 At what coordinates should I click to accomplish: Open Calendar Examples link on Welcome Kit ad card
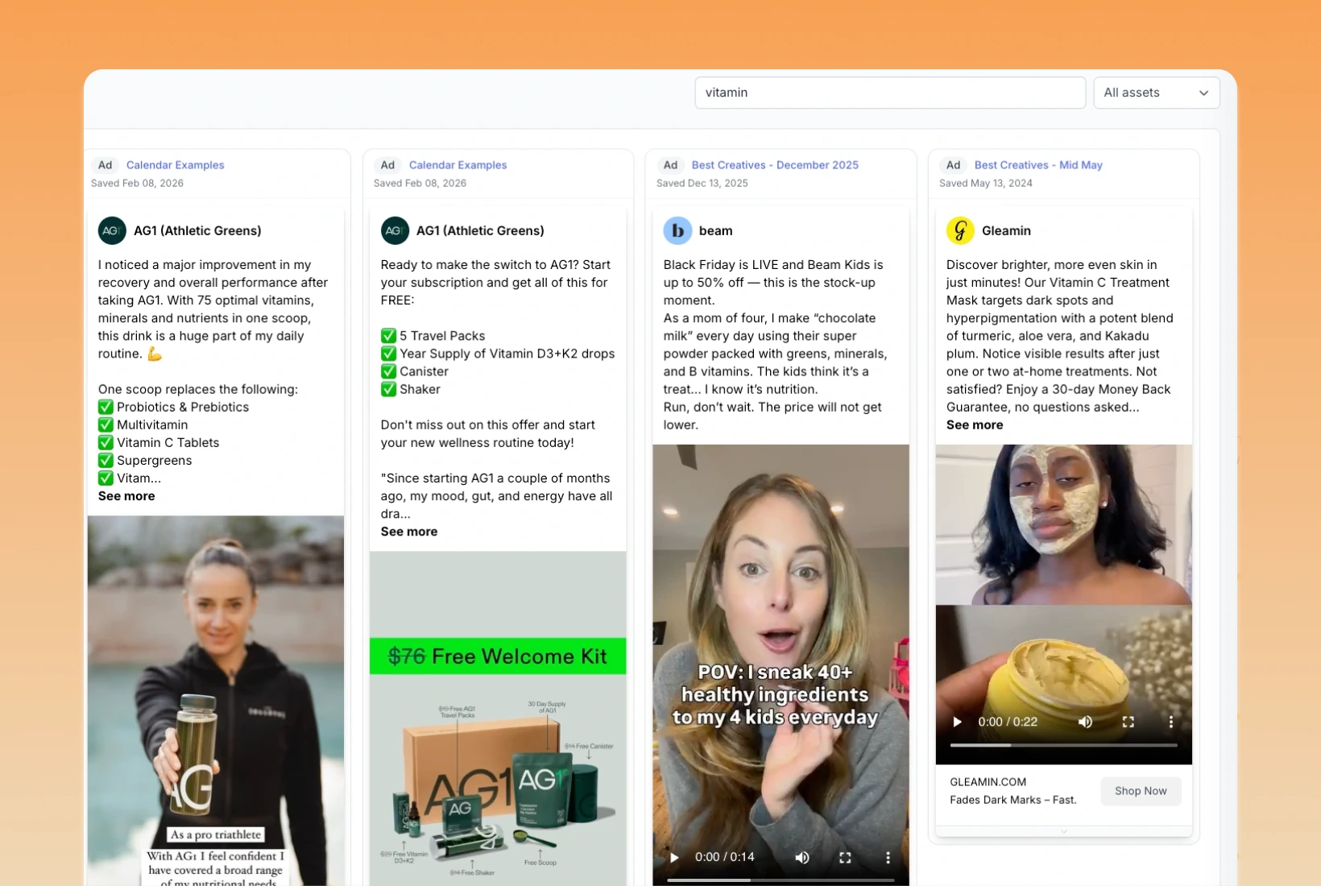[458, 165]
